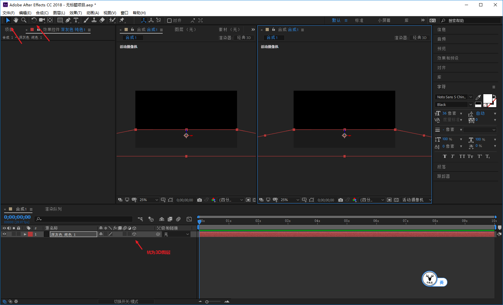Click the timeline layer search field
The height and width of the screenshot is (305, 503).
point(84,219)
